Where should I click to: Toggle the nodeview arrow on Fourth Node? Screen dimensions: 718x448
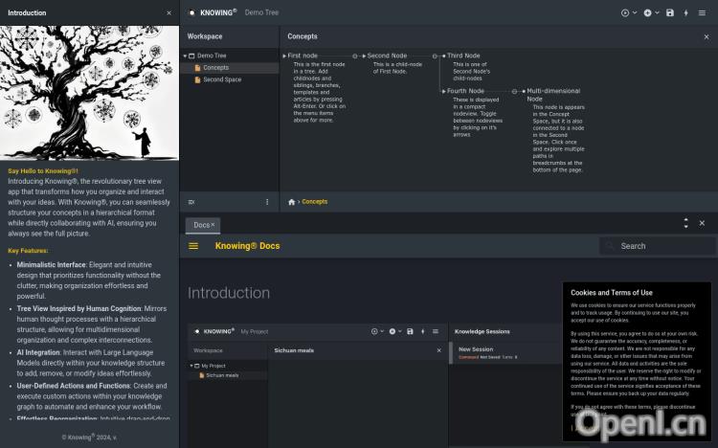(x=444, y=91)
